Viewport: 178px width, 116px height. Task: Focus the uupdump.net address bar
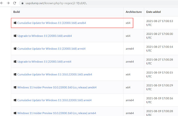[98, 3]
